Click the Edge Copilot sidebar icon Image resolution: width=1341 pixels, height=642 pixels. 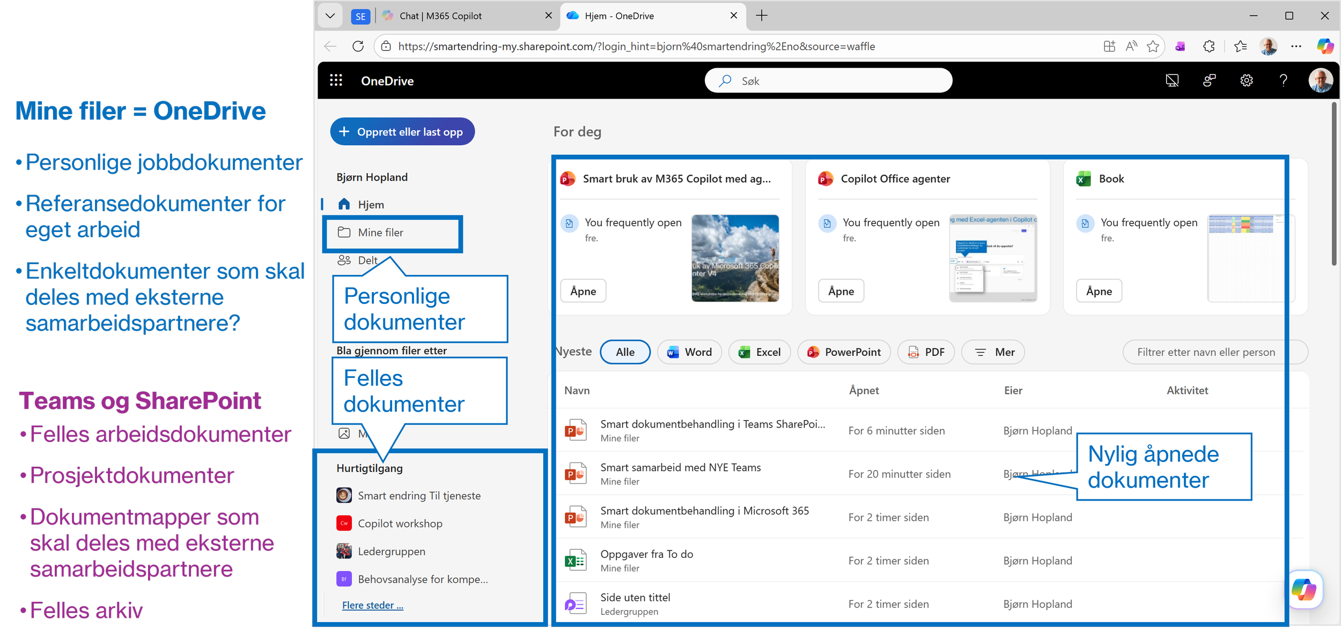click(x=1325, y=46)
